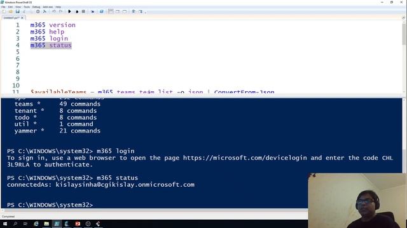Click 'tenant * 8 commands' in console output
The image size is (407, 228).
pyautogui.click(x=55, y=111)
